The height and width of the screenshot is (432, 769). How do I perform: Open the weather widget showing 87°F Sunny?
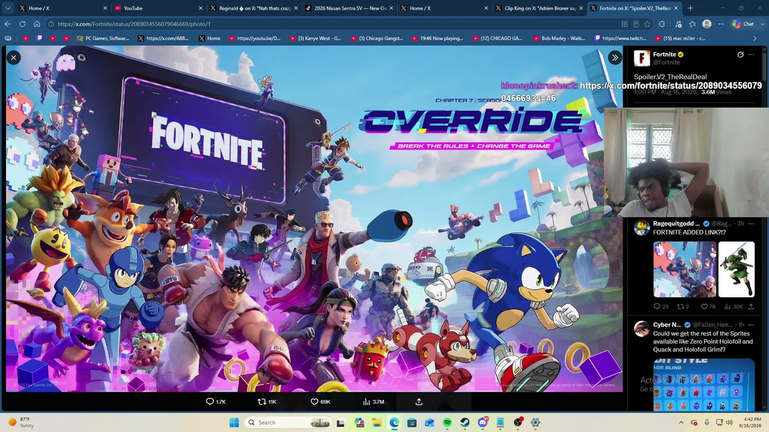point(22,422)
